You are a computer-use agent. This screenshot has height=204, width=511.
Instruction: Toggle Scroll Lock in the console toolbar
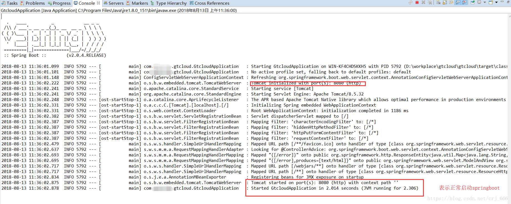tap(445, 2)
